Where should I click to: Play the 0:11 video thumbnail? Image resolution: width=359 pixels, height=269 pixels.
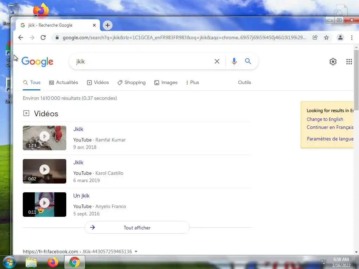45,205
